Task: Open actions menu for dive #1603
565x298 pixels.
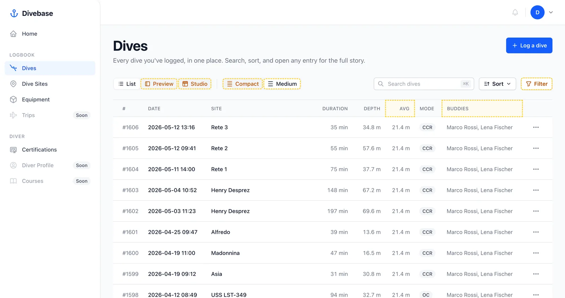Action: 536,190
